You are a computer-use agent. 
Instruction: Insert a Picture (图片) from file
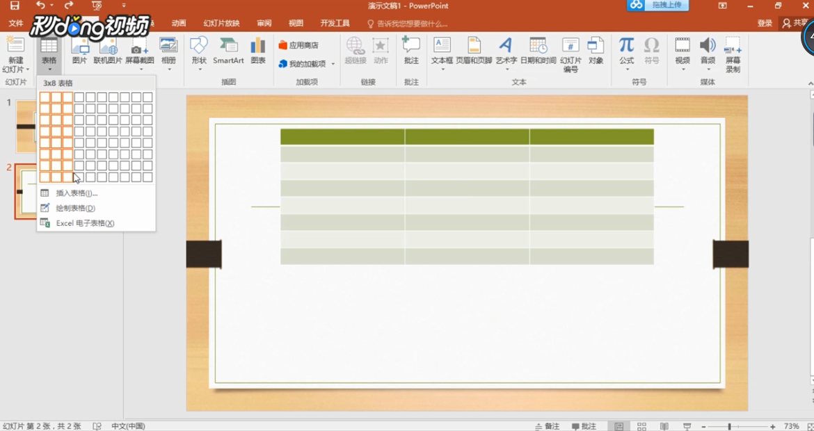(x=79, y=51)
